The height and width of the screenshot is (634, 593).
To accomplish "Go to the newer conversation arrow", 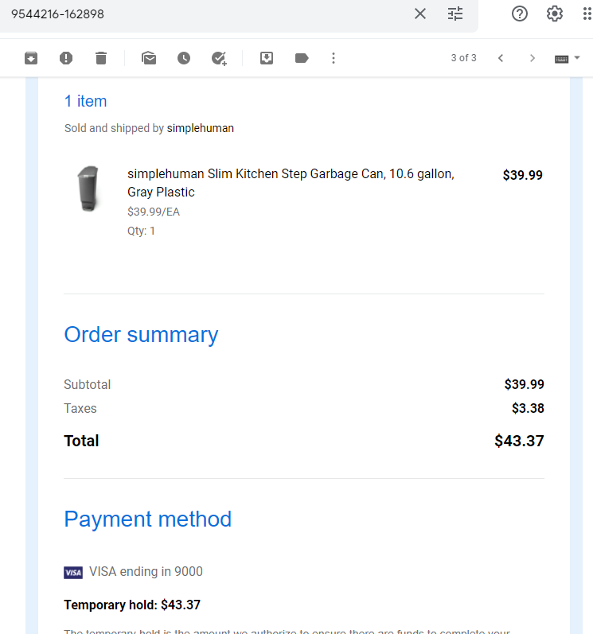I will pyautogui.click(x=501, y=58).
